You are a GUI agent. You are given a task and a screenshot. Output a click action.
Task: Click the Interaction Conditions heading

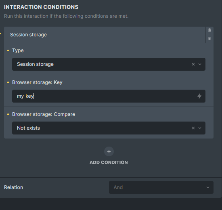41,7
